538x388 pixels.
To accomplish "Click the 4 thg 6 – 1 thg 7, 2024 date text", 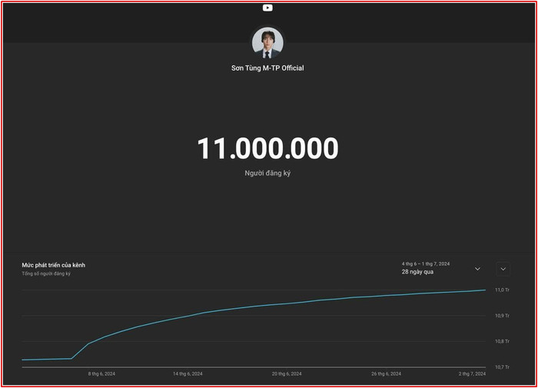I will tap(426, 264).
